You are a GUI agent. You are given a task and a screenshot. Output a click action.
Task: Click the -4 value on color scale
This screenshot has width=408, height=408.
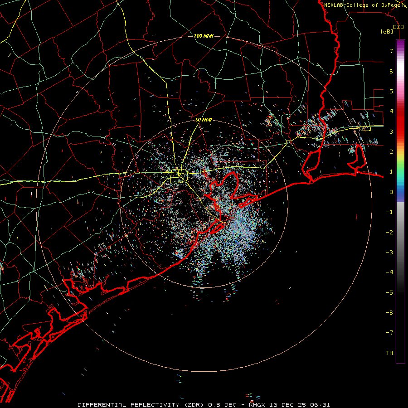pyautogui.click(x=389, y=272)
